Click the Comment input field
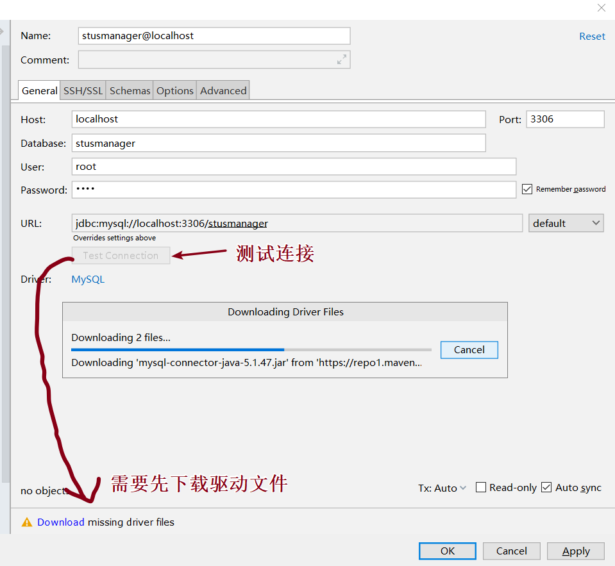The height and width of the screenshot is (566, 615). [x=214, y=60]
